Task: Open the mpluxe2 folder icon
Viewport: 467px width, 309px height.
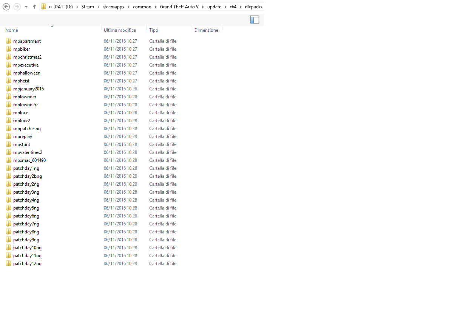Action: (x=8, y=120)
